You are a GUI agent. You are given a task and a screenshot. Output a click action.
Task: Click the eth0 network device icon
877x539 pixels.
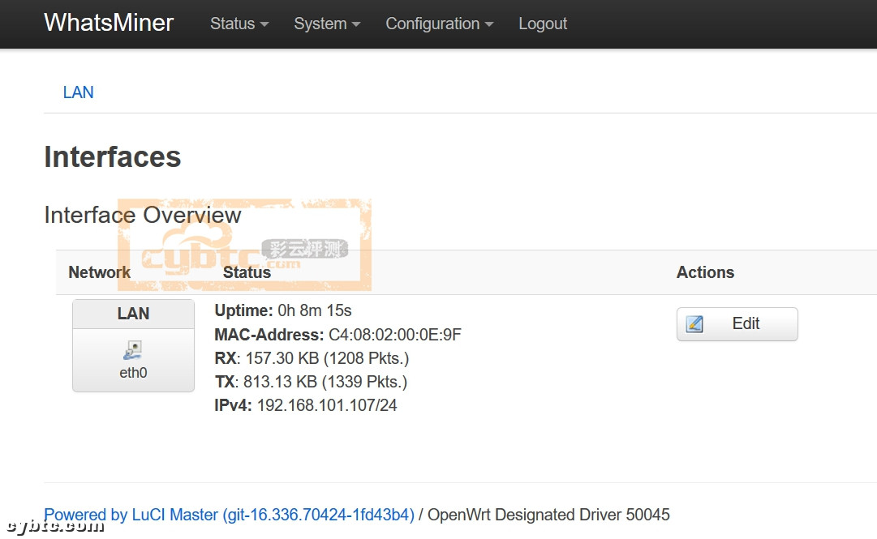tap(133, 350)
